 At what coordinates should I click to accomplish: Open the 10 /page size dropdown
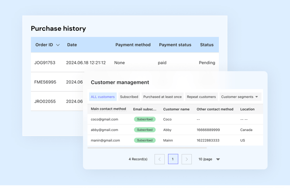[210, 159]
